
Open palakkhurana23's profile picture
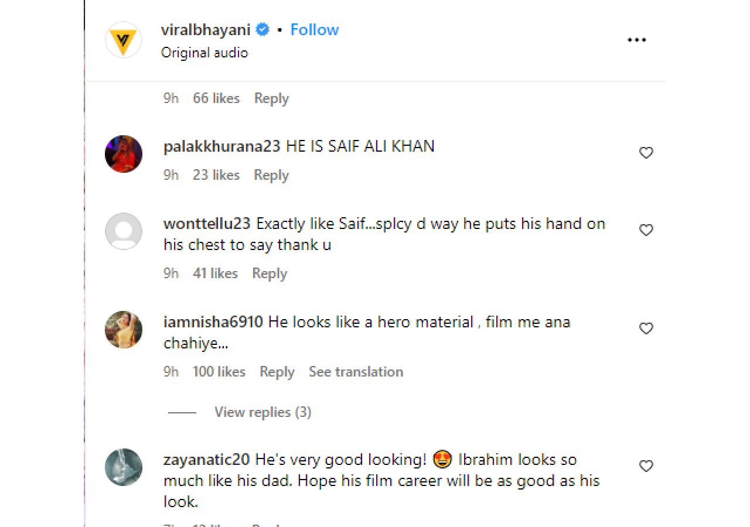point(123,153)
